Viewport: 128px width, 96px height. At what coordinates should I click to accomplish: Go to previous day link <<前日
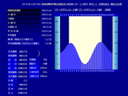tap(83, 4)
